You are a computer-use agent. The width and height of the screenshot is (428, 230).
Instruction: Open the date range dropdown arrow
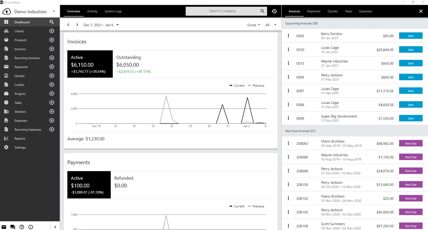click(117, 25)
